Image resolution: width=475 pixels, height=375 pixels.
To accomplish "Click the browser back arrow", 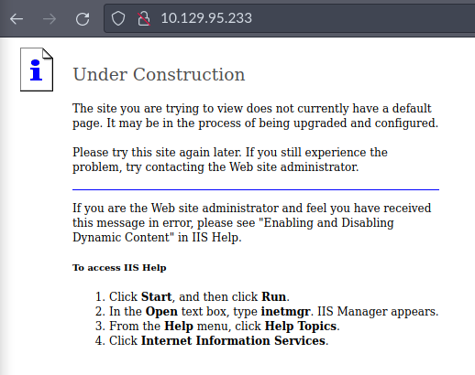I will pos(17,19).
